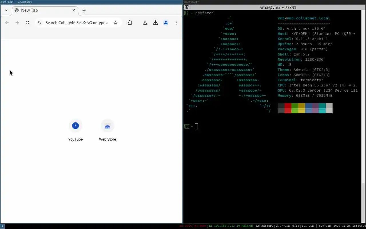Click the Web Store shortcut label

(108, 139)
